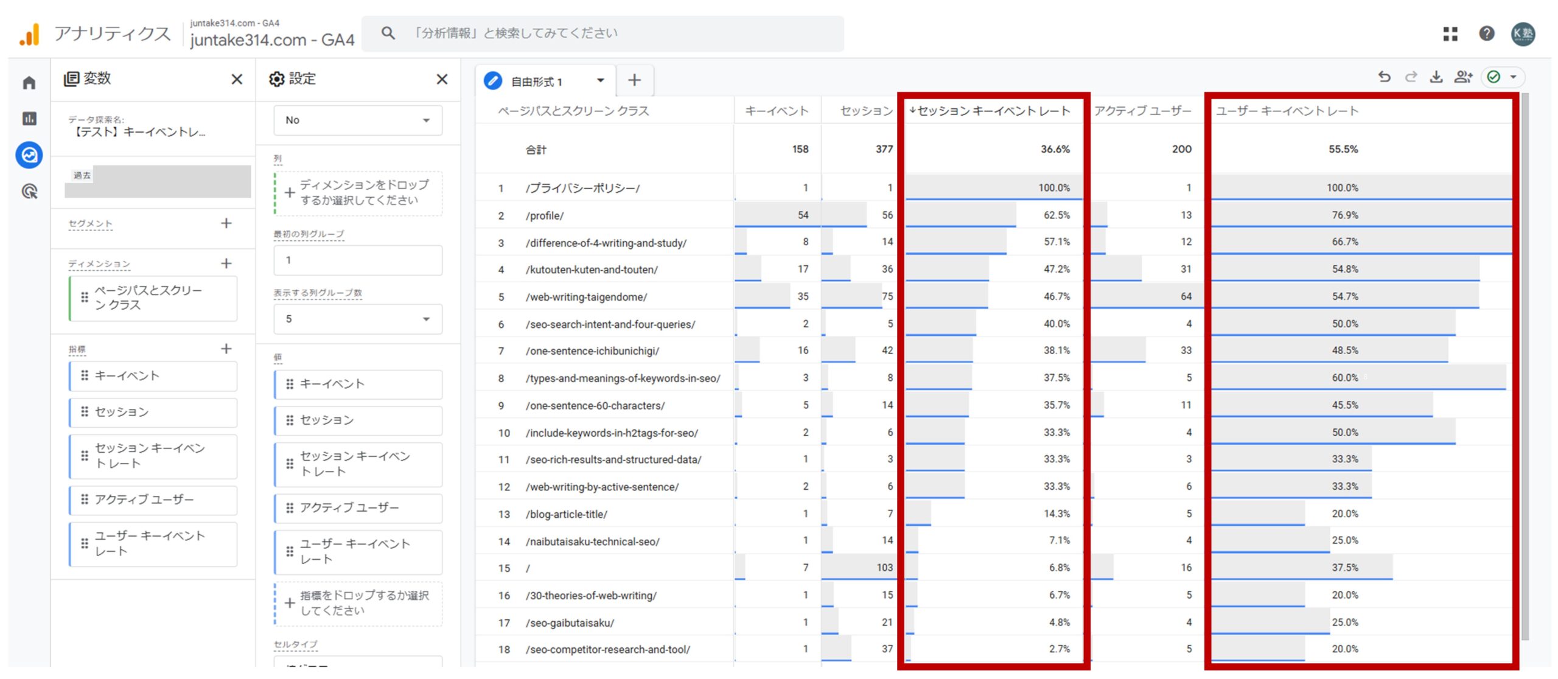1558x679 pixels.
Task: Close the 設定 panel
Action: pyautogui.click(x=442, y=79)
